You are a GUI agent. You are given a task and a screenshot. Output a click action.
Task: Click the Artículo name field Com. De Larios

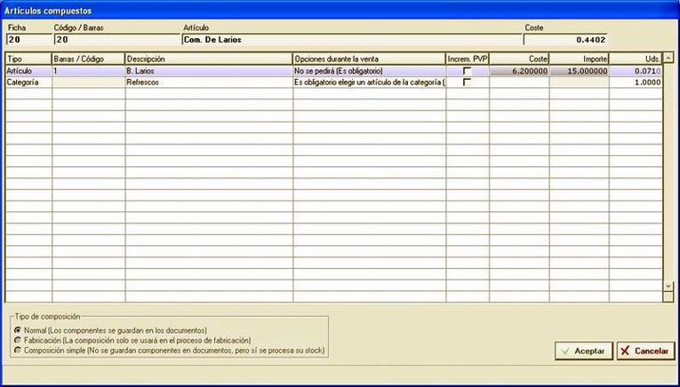[x=351, y=40]
